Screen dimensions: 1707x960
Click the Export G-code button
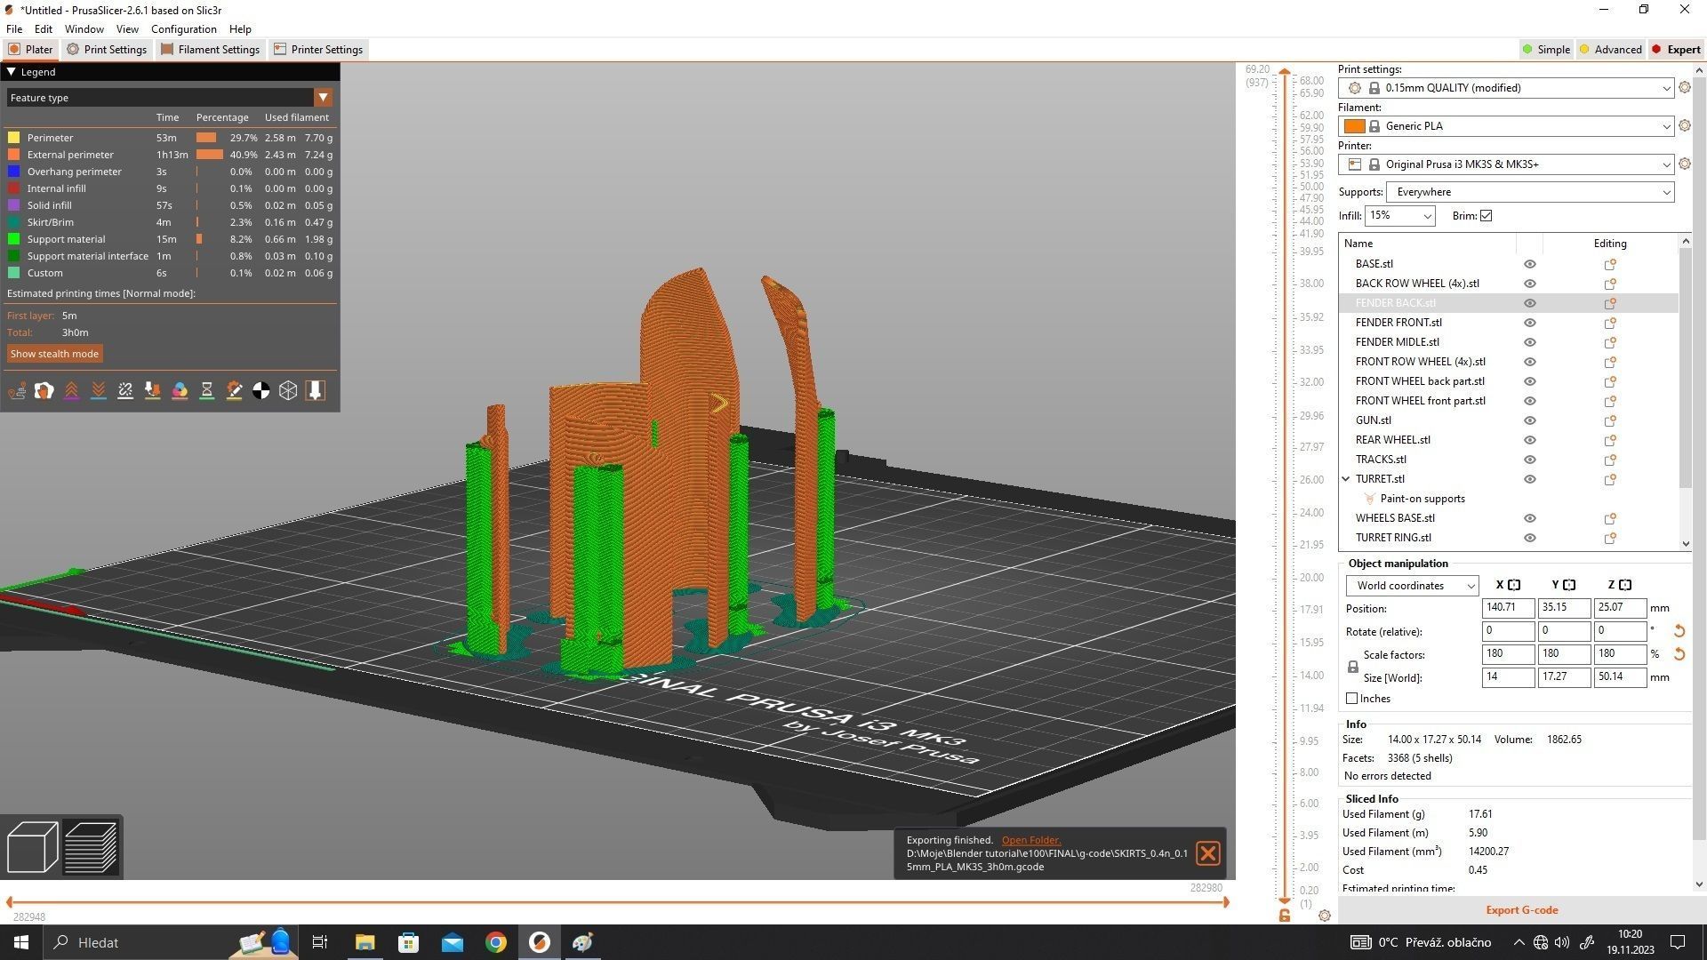click(1521, 910)
